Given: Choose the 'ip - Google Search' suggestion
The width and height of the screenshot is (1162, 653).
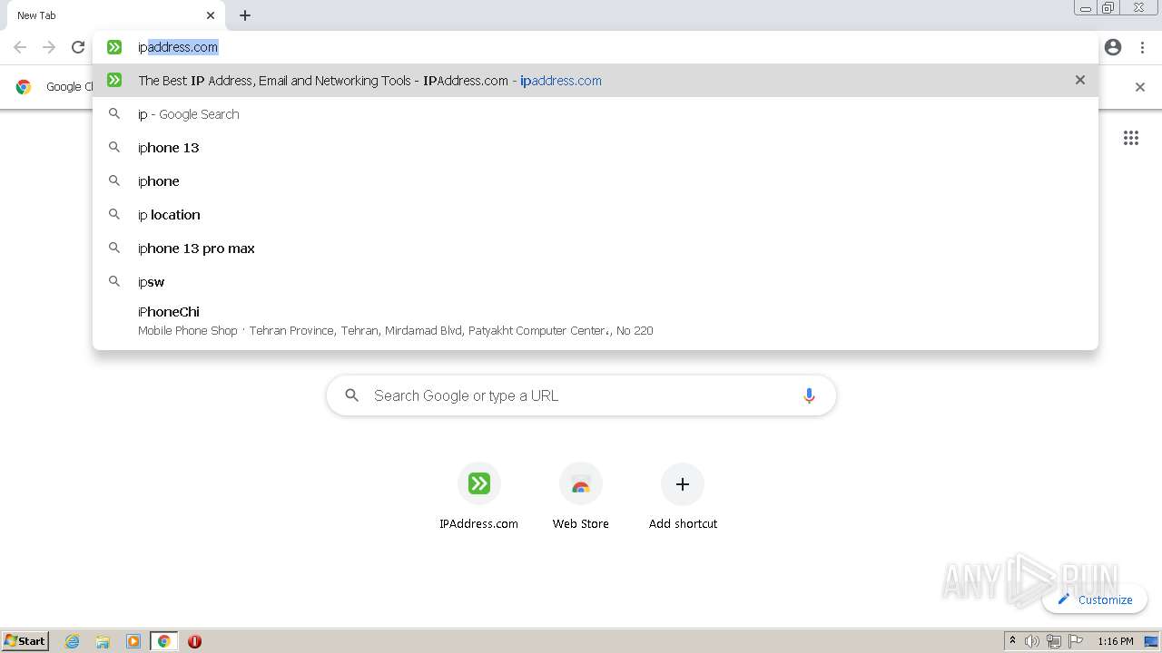Looking at the screenshot, I should coord(596,114).
